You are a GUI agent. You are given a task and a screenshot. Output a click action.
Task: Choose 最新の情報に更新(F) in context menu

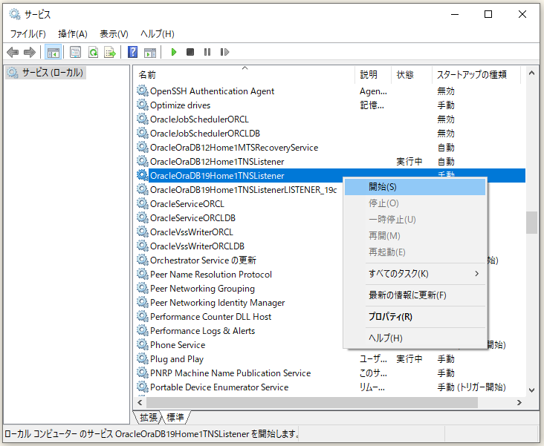pos(415,295)
